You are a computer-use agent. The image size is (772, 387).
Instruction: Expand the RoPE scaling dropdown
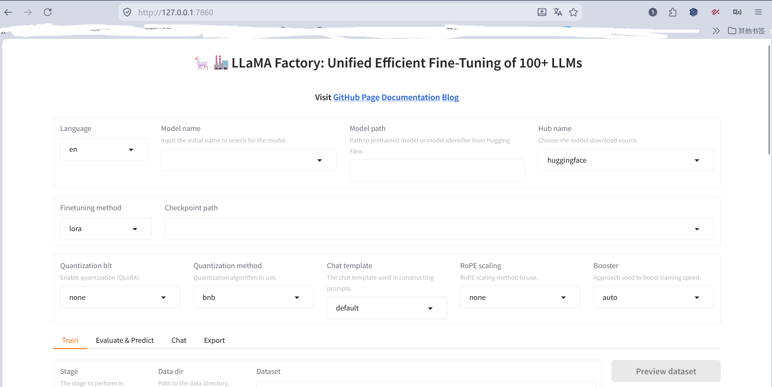pyautogui.click(x=520, y=297)
